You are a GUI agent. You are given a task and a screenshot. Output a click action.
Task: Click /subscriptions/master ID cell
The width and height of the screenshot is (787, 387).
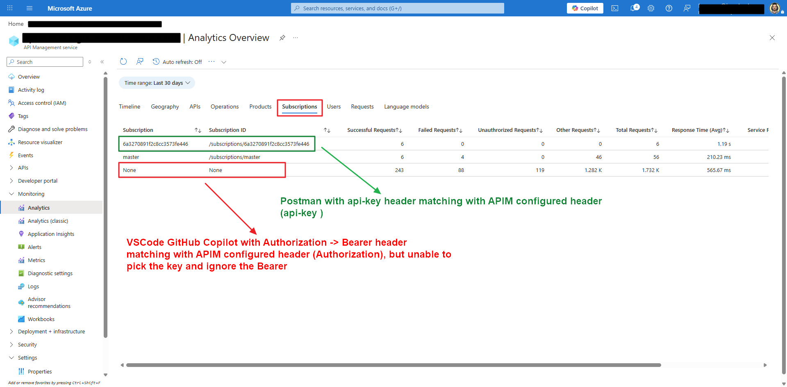(234, 157)
